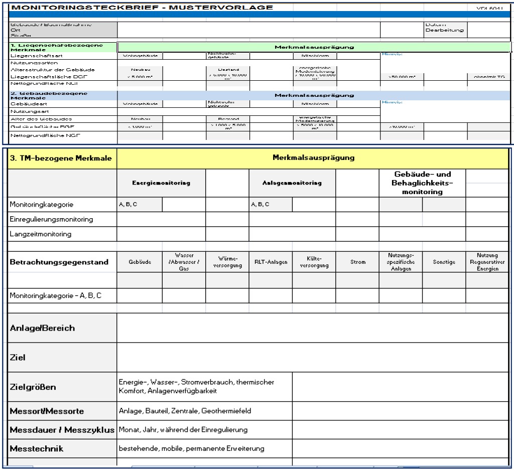Select the 'Energiemonitoring' header cell
The image size is (514, 470).
(x=161, y=183)
